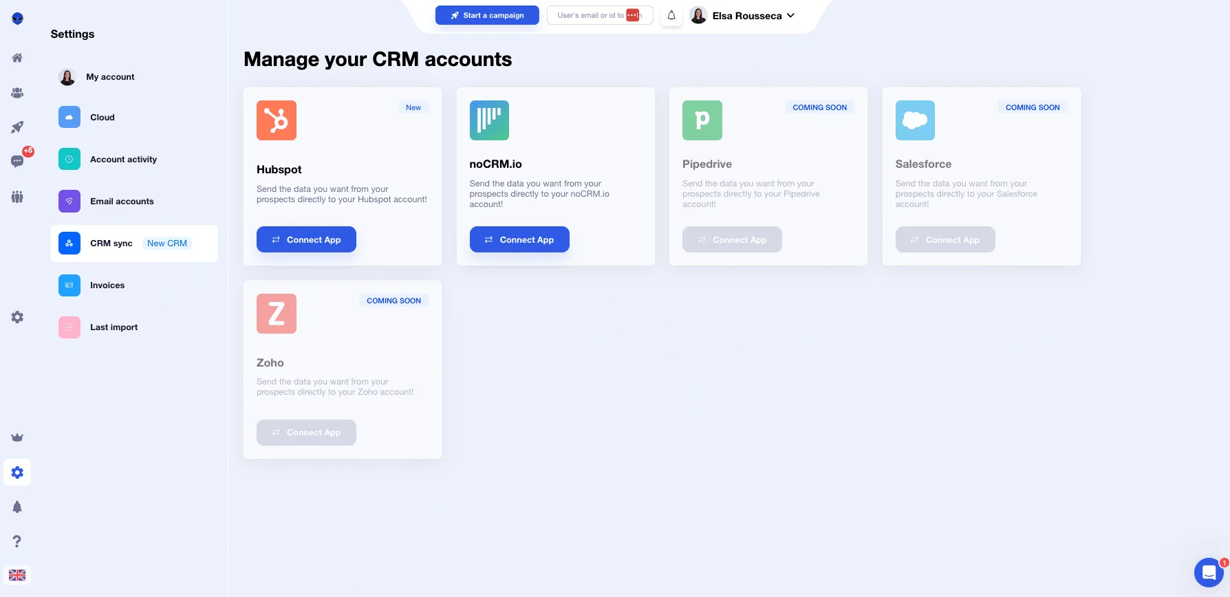Click the Account activity clock icon

(69, 159)
